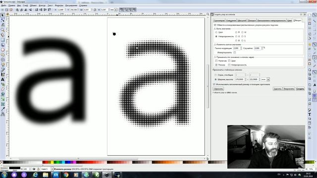
Task: Adjust gamma correction spinner arrows
Action: click(x=241, y=48)
